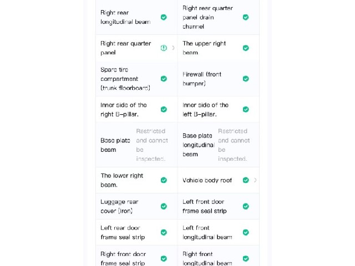Viewport: 355px width, 266px height.
Task: Select Right rear quarter panel item
Action: click(137, 48)
